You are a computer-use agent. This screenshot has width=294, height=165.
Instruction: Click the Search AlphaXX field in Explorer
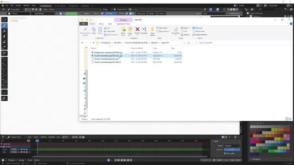coord(242,43)
